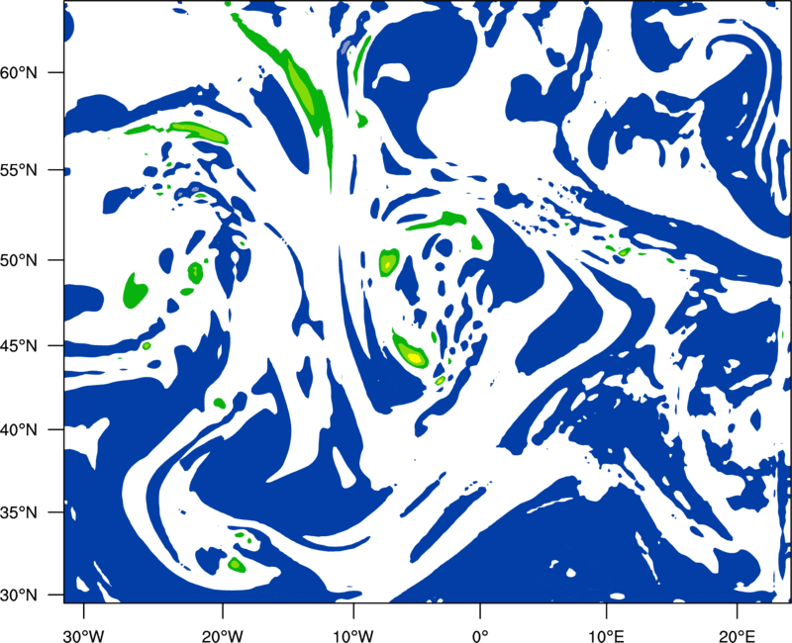
Task: Select the 20°E longitude label
Action: pos(737,636)
